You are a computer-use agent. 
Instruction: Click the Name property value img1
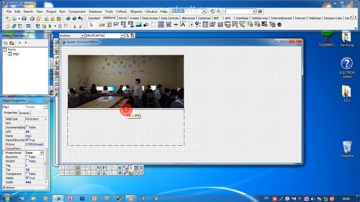[34, 136]
